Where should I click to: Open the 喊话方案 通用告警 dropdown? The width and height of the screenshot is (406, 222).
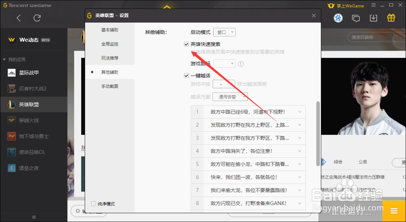click(x=230, y=97)
